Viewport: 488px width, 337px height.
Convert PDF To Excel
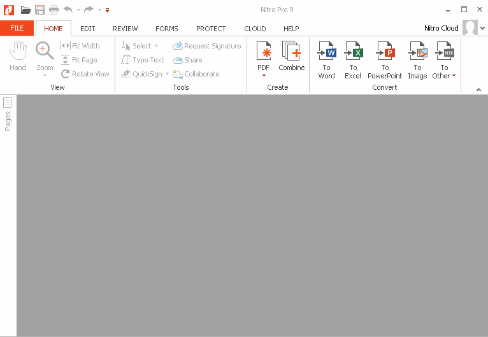(353, 60)
